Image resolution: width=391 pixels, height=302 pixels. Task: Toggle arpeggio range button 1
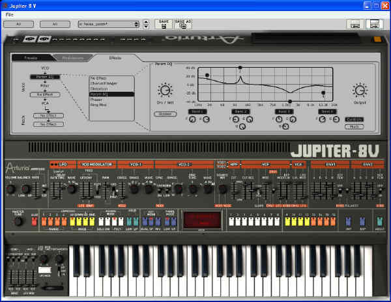click(x=44, y=221)
